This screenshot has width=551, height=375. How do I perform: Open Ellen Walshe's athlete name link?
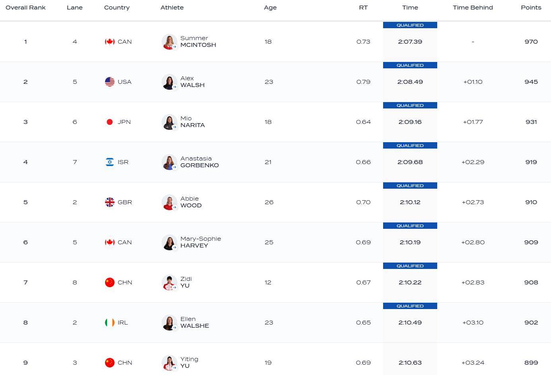pos(195,323)
